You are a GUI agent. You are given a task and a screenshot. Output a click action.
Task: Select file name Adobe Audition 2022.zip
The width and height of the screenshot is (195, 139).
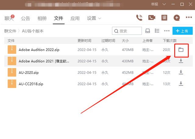pyautogui.click(x=39, y=50)
